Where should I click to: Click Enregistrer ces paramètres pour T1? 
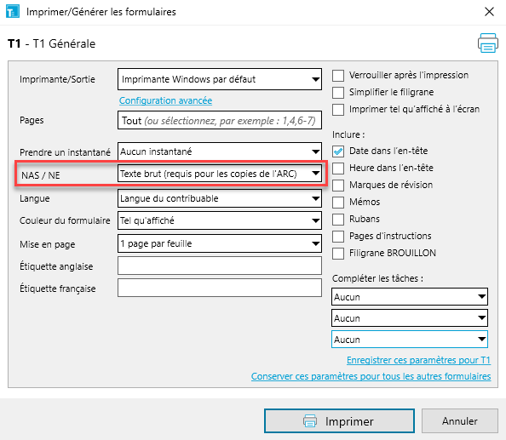click(418, 360)
